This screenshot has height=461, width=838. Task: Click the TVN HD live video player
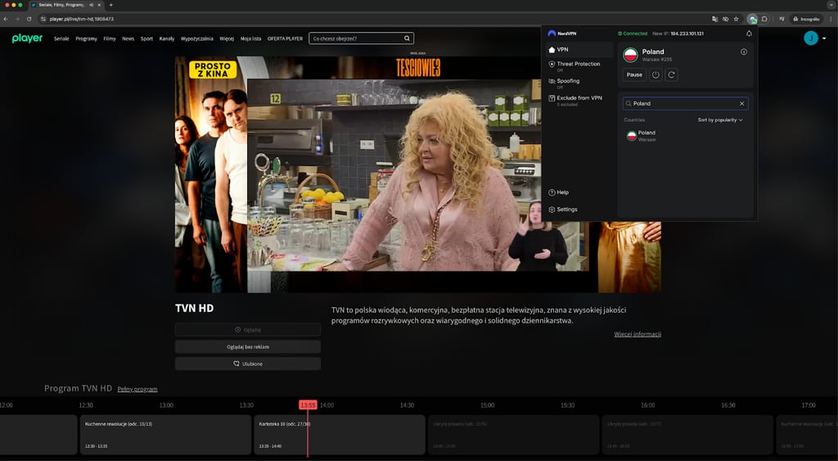[418, 175]
